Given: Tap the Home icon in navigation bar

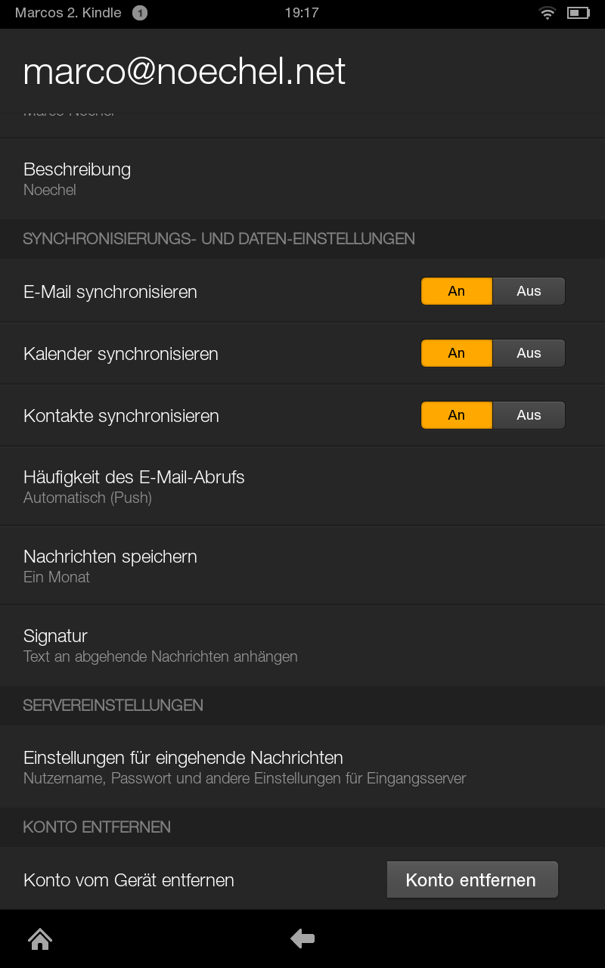Looking at the screenshot, I should 40,939.
